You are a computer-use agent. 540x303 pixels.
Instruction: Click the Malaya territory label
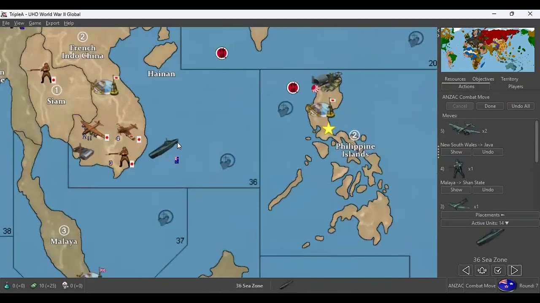(x=64, y=242)
